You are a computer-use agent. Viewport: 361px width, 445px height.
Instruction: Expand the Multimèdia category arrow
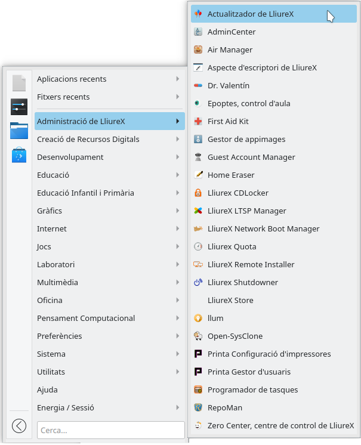[178, 282]
